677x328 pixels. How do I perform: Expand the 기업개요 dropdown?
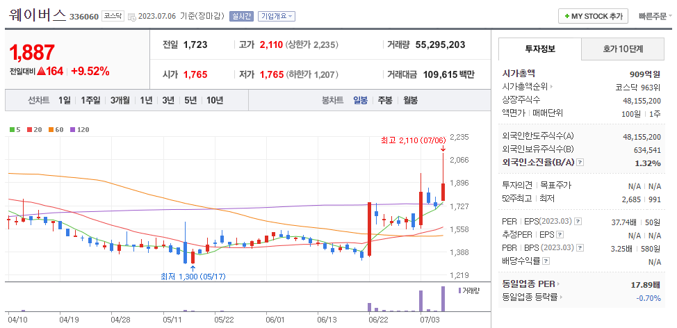pos(277,17)
